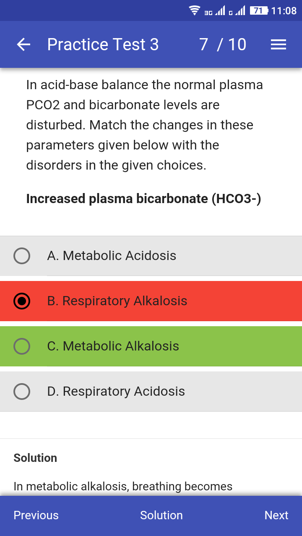This screenshot has width=302, height=536.
Task: Tap the clock showing 11:08
Action: point(284,10)
